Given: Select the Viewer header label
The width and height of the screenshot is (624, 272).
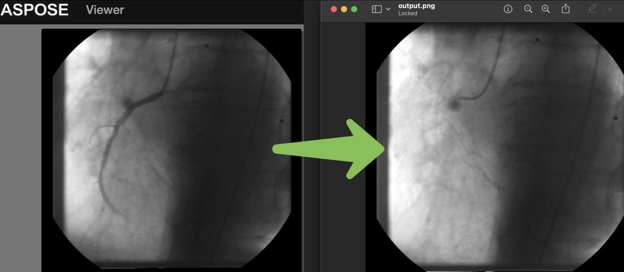Looking at the screenshot, I should point(105,10).
